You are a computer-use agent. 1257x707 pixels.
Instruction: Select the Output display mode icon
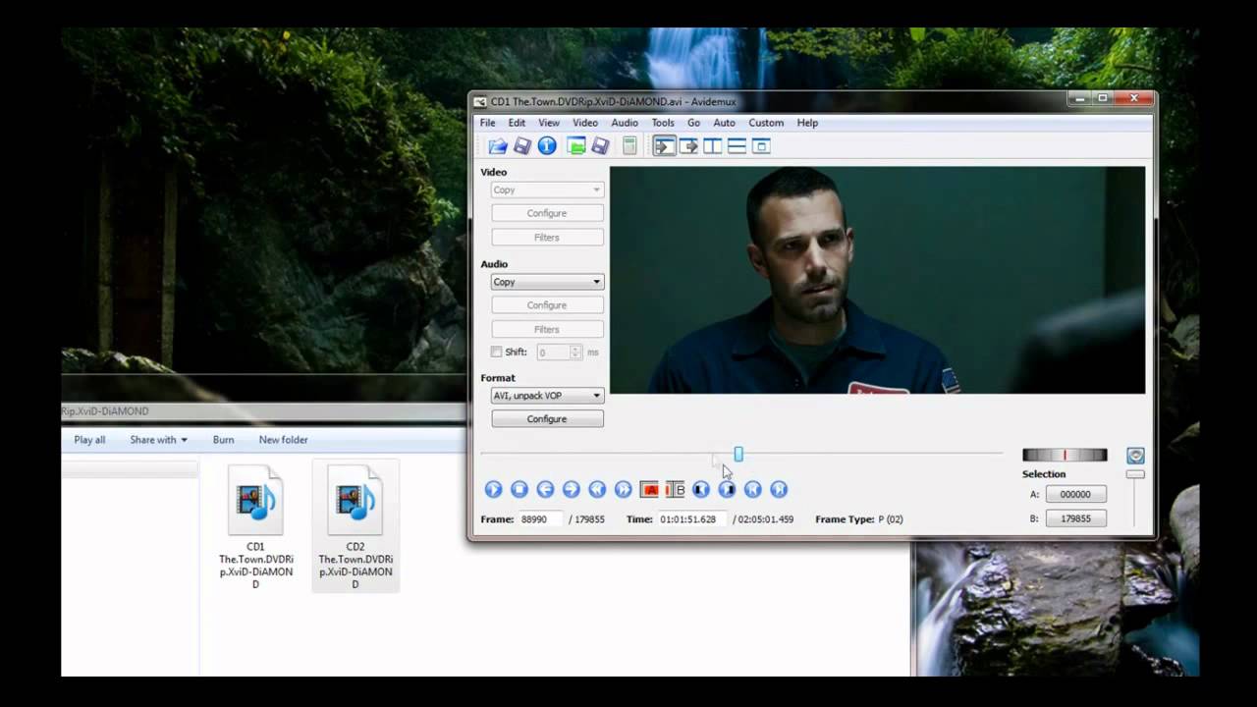(x=688, y=146)
